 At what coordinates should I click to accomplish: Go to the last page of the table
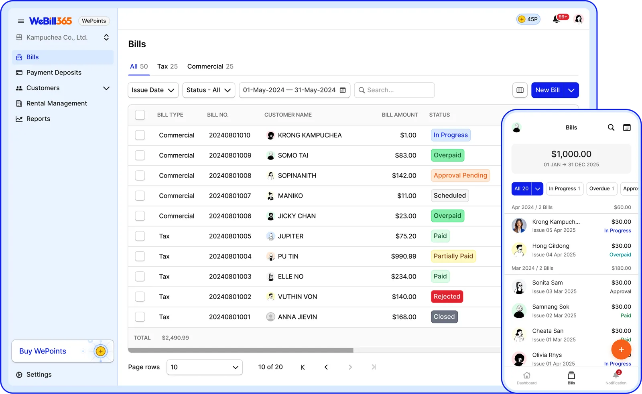(x=374, y=367)
